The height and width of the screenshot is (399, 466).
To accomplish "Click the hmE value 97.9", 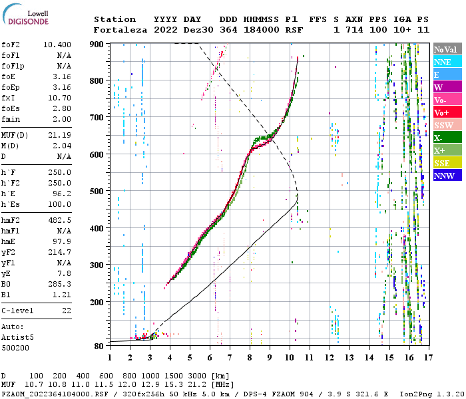I will (62, 241).
